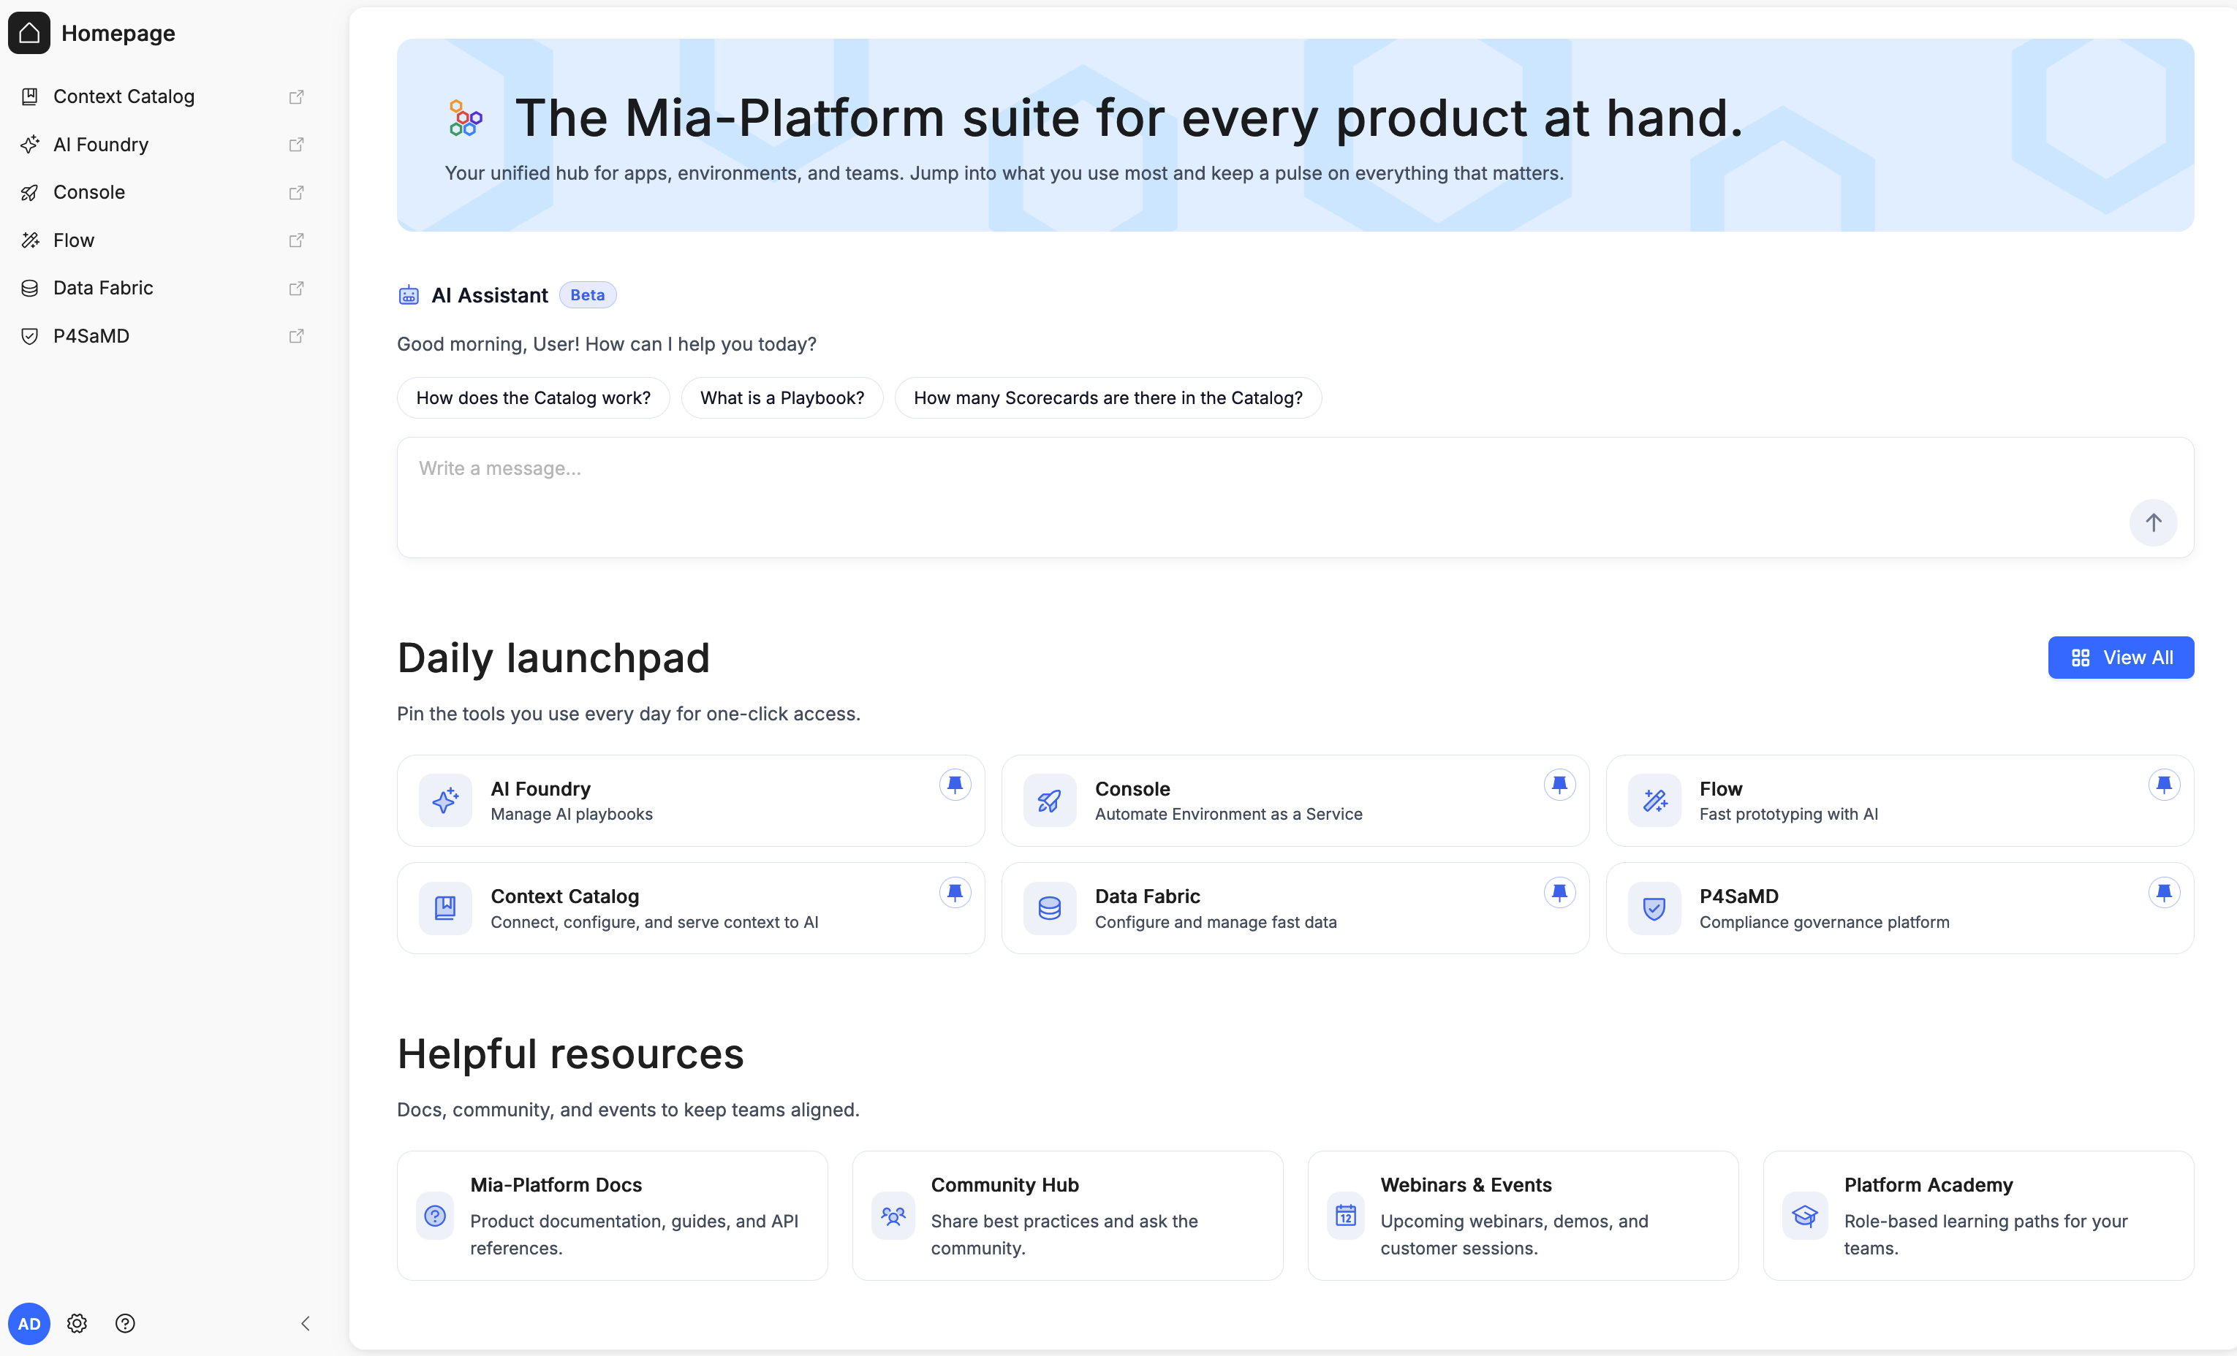Viewport: 2237px width, 1356px height.
Task: Open external link icon next to Data Fabric
Action: point(296,288)
